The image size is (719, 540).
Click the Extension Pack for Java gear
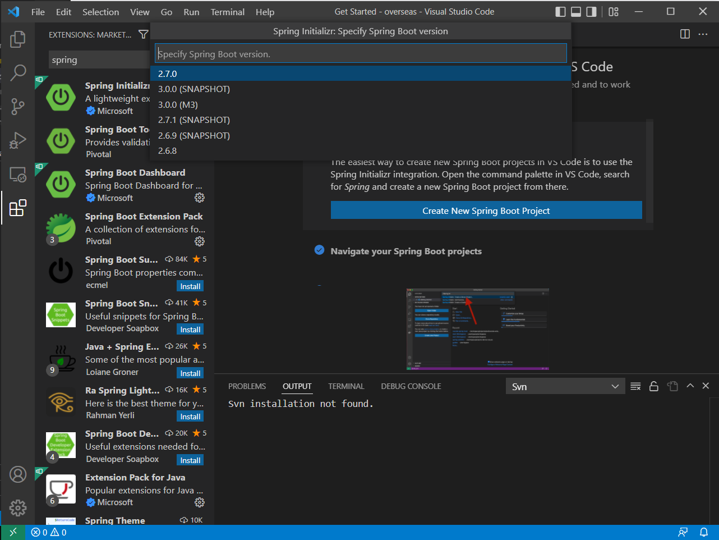200,502
